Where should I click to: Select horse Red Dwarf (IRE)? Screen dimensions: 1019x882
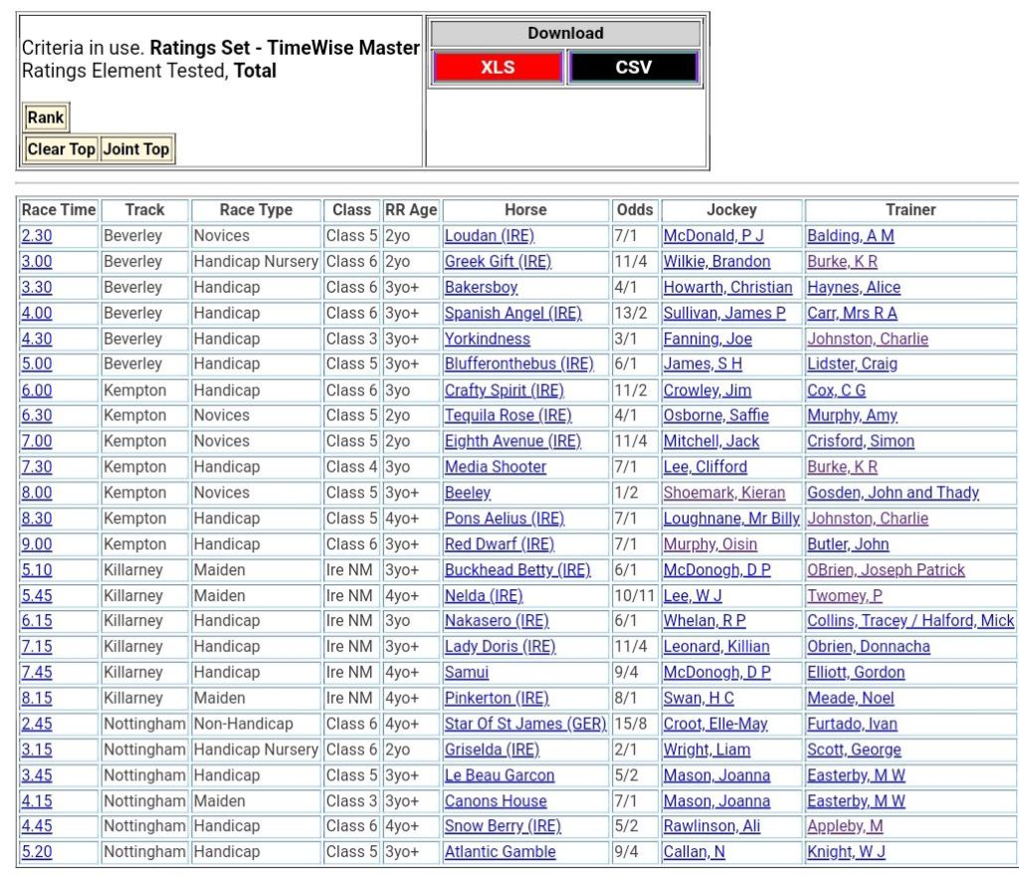click(499, 545)
